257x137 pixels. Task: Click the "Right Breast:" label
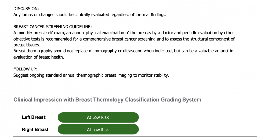[36, 130]
